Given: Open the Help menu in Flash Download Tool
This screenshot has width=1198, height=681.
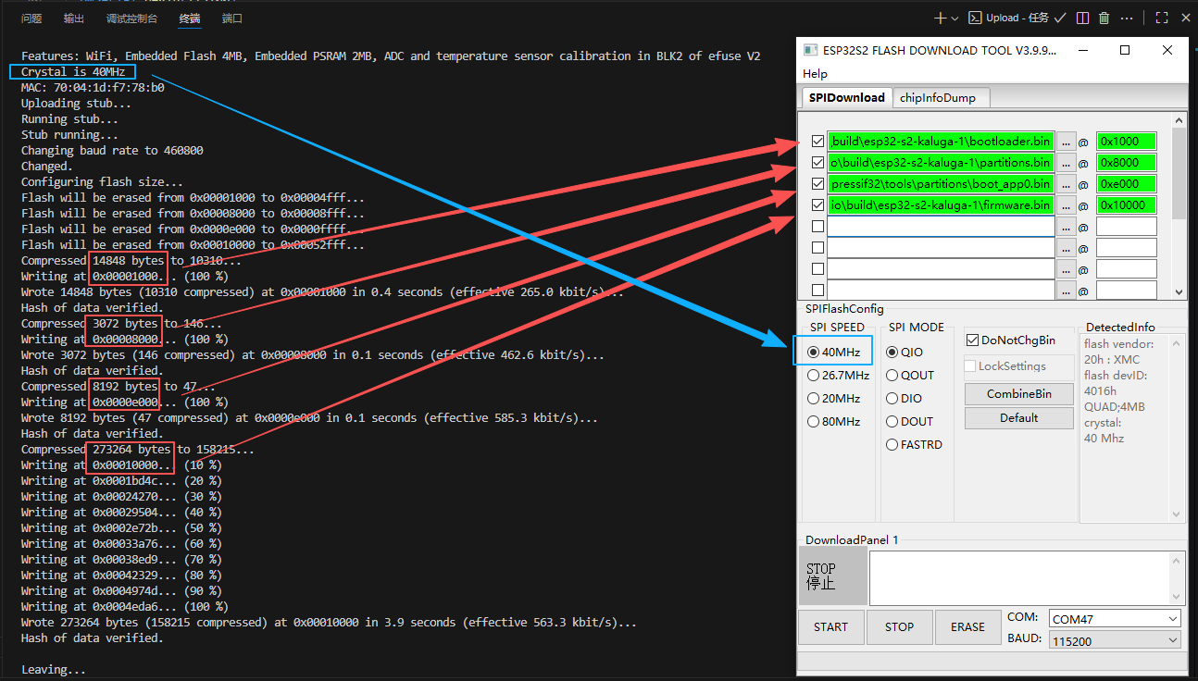Looking at the screenshot, I should coord(816,74).
